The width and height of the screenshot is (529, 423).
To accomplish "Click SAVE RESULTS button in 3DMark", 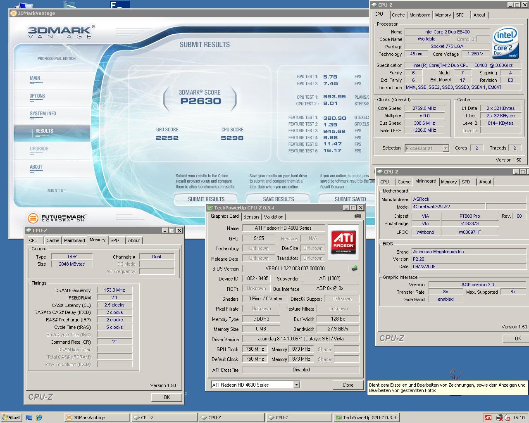I will click(278, 199).
